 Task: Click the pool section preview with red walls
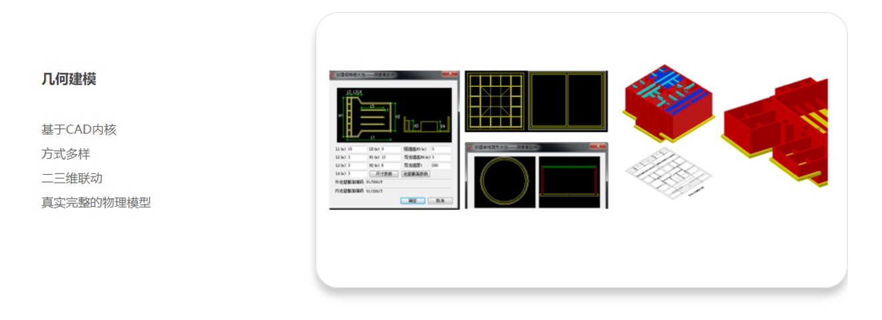[x=569, y=182]
